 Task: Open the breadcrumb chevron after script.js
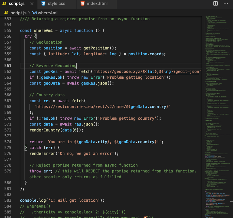point(29,13)
